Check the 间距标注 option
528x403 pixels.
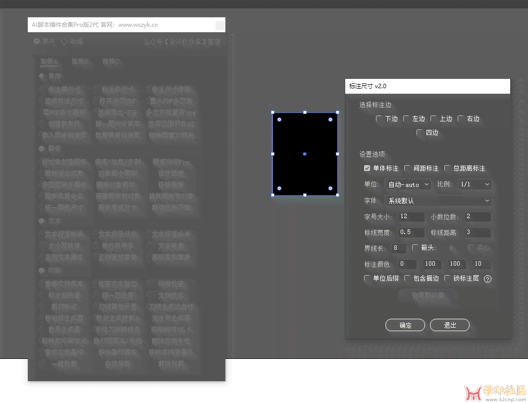pyautogui.click(x=407, y=168)
